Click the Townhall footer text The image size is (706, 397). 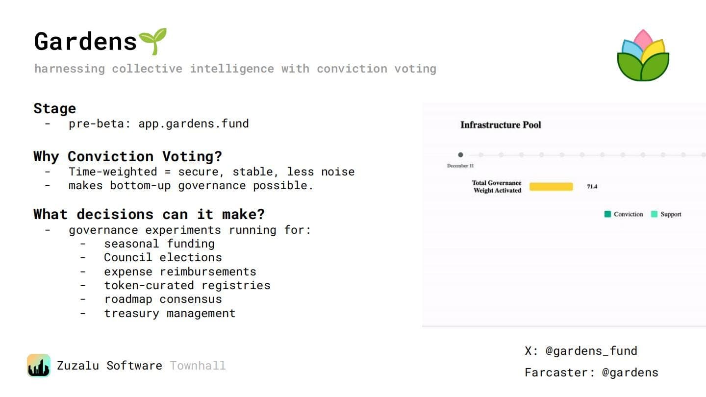coord(198,366)
